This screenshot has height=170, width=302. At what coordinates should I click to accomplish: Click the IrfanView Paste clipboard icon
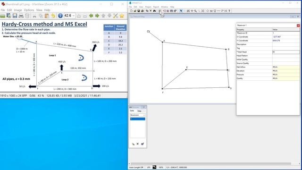tap(47, 16)
